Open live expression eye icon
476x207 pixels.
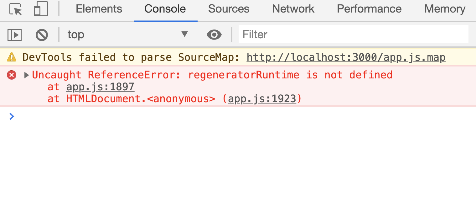[214, 35]
